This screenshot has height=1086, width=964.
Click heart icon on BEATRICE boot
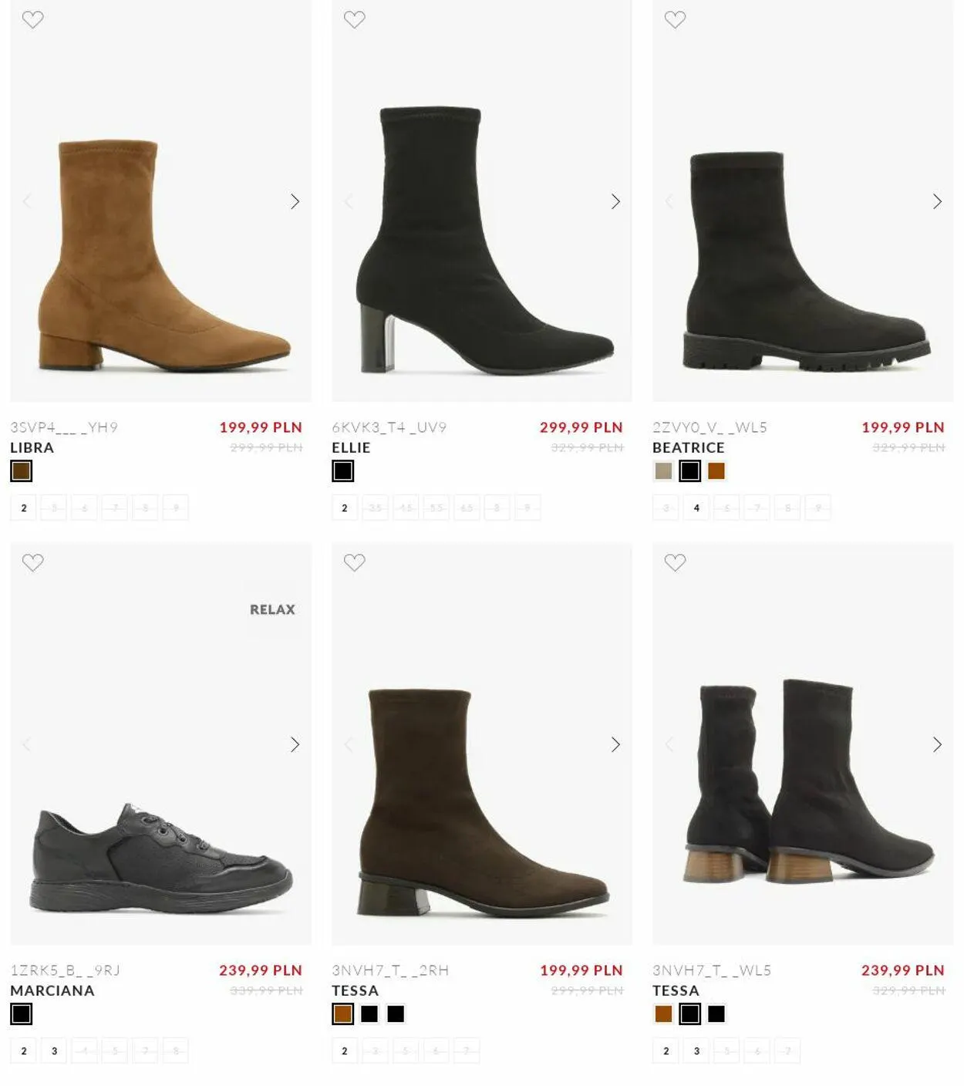coord(675,19)
